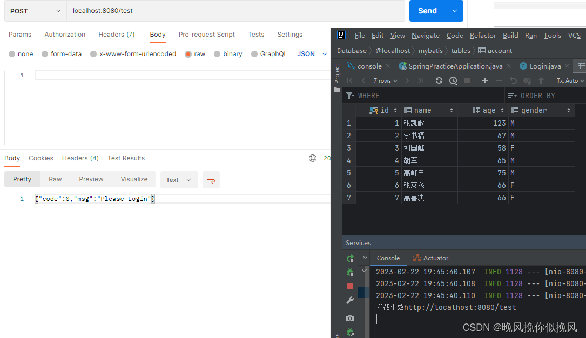Viewport: 586px width, 338px height.
Task: Open the Refactor menu in IntelliJ
Action: (483, 36)
